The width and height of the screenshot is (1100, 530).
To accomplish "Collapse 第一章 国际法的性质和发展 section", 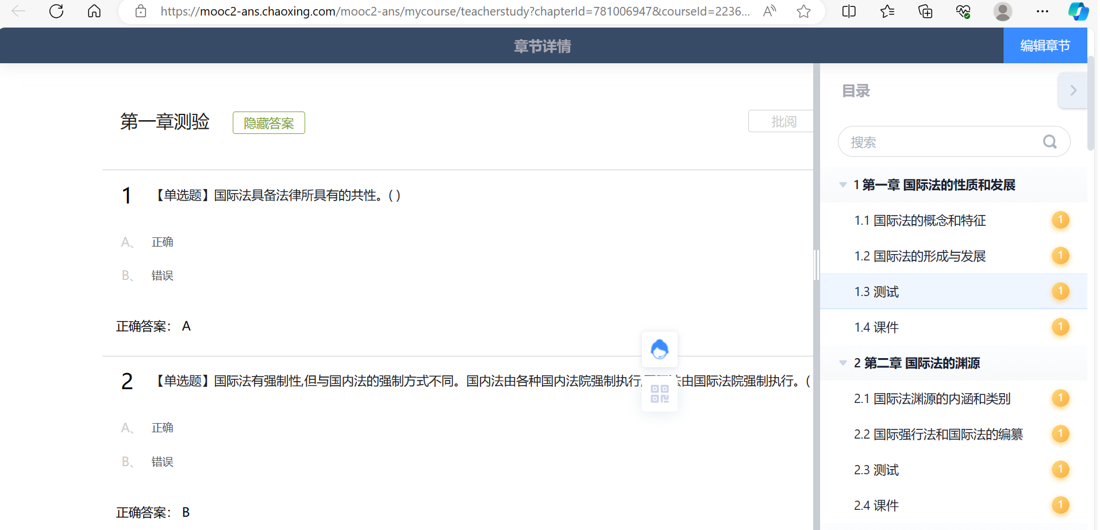I will point(843,185).
